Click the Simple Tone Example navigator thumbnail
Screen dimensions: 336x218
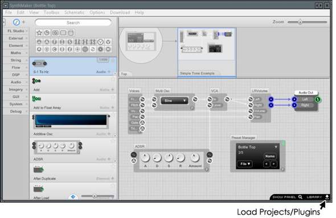pyautogui.click(x=207, y=53)
